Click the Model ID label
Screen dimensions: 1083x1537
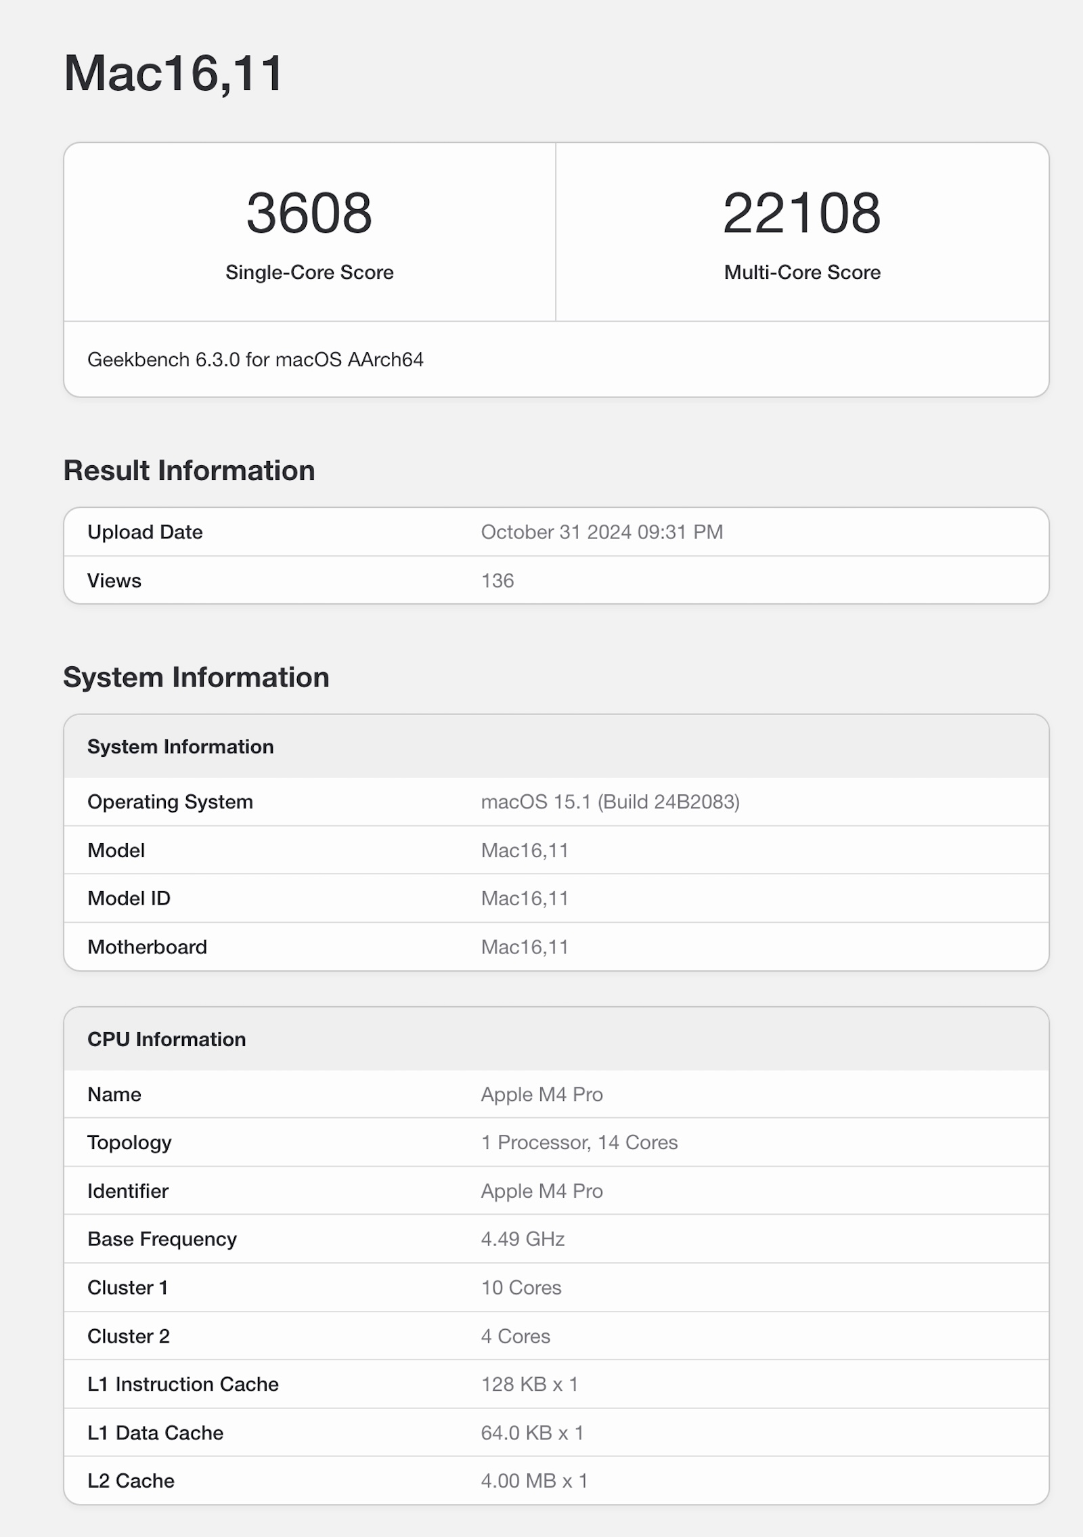[x=129, y=899]
